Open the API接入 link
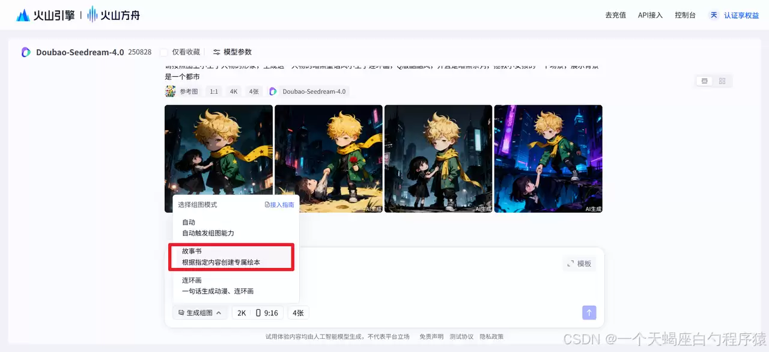The height and width of the screenshot is (352, 769). [x=650, y=15]
